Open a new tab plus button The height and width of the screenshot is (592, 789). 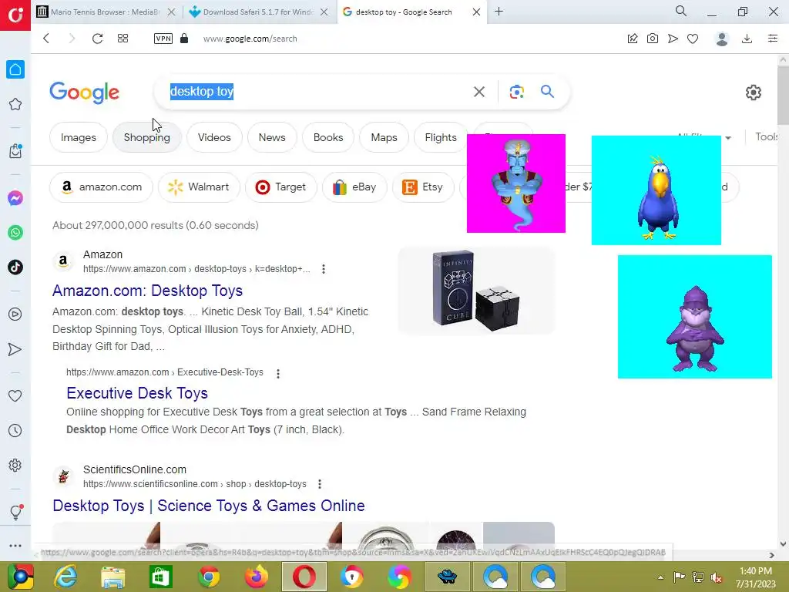pos(499,12)
